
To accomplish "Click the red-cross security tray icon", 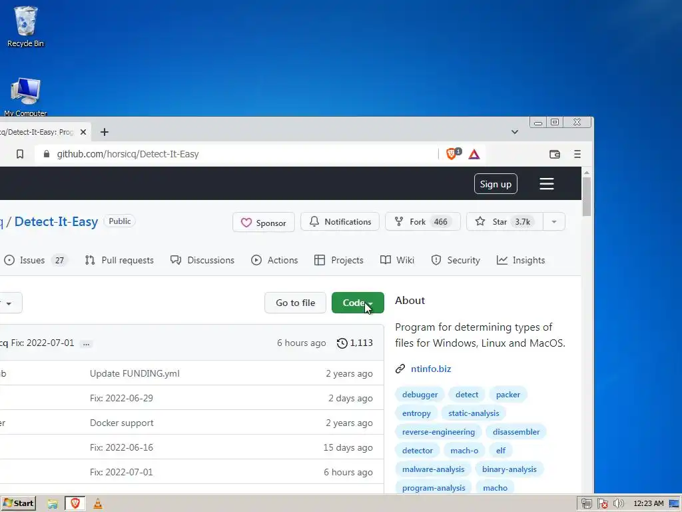I will point(602,504).
